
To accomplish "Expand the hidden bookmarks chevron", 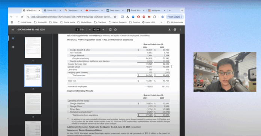I will click(x=161, y=22).
